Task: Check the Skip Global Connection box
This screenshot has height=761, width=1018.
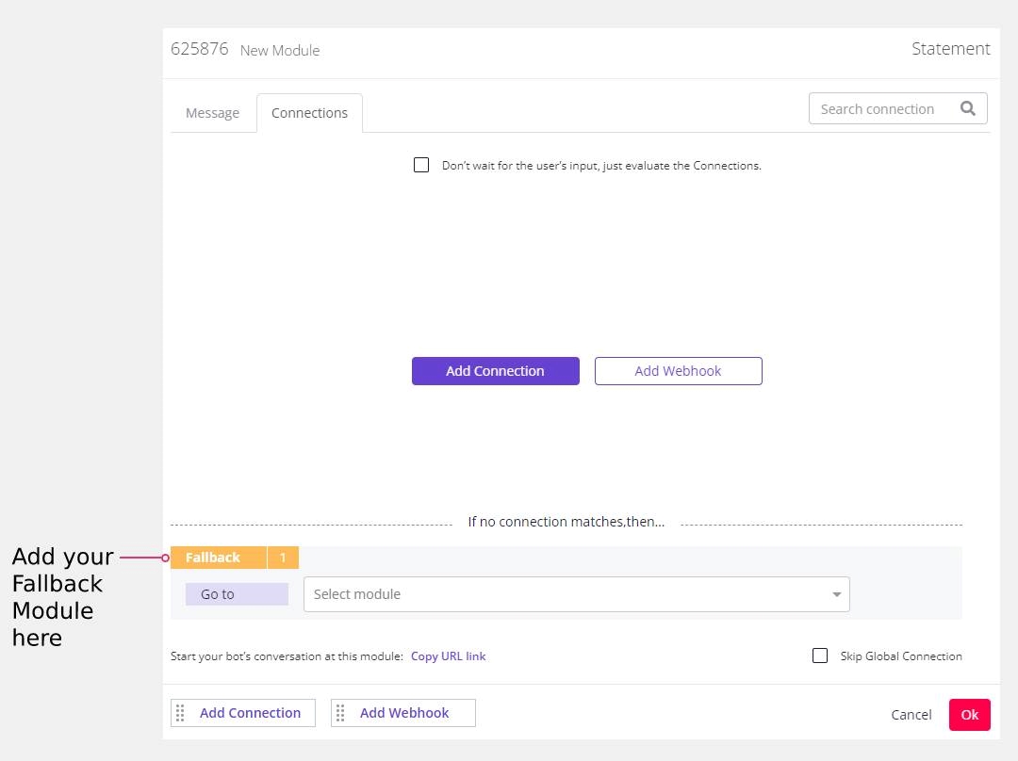Action: pyautogui.click(x=820, y=656)
